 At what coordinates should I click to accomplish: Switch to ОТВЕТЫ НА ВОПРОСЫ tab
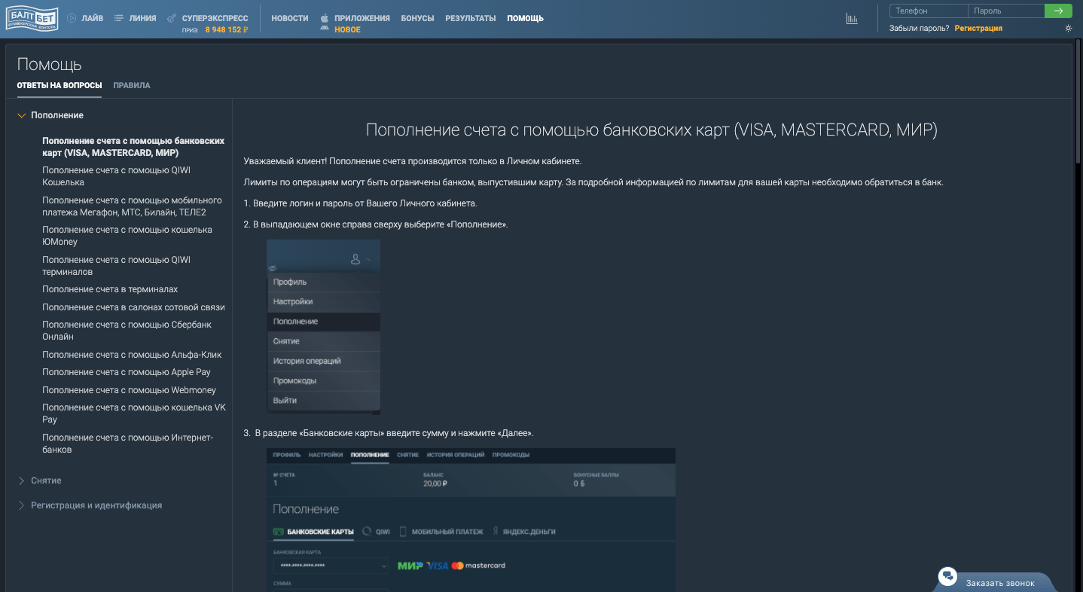click(59, 85)
